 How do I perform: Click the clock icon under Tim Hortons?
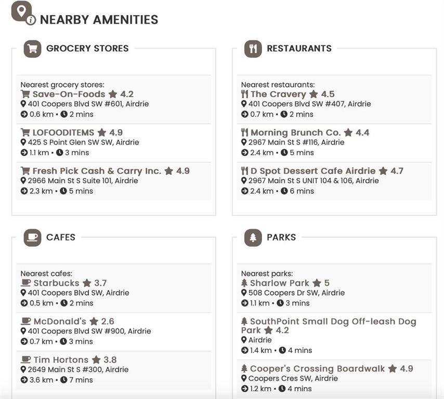(64, 380)
